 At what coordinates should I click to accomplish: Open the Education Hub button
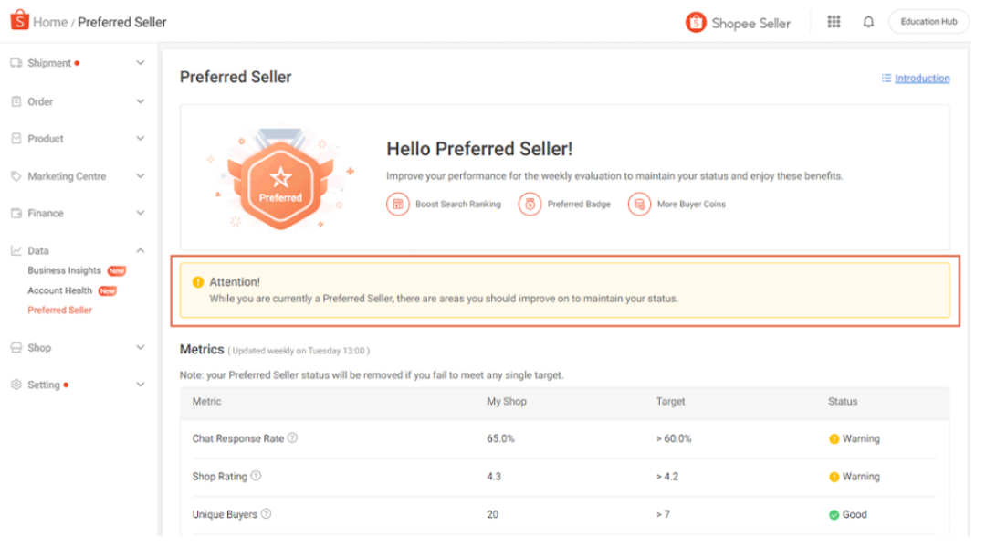point(928,22)
